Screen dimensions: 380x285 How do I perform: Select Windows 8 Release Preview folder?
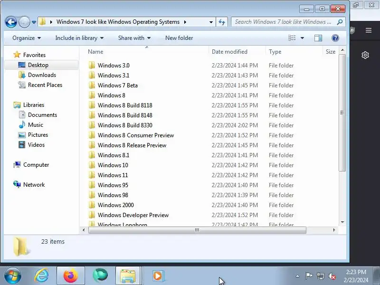(132, 145)
